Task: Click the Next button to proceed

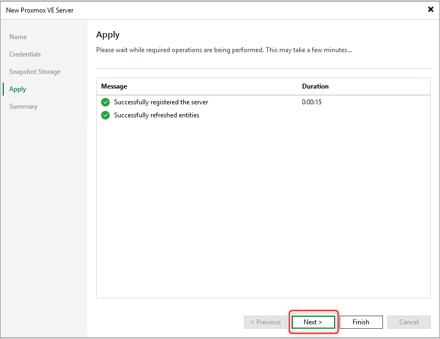Action: point(313,322)
